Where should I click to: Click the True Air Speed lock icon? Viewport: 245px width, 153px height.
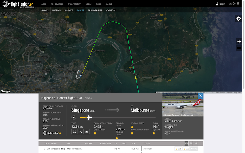tap(117, 138)
